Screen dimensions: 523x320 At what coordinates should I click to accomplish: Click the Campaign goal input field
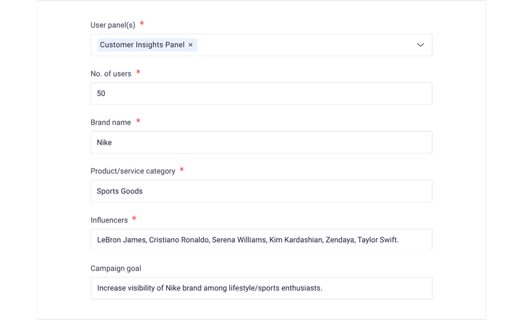click(x=261, y=288)
